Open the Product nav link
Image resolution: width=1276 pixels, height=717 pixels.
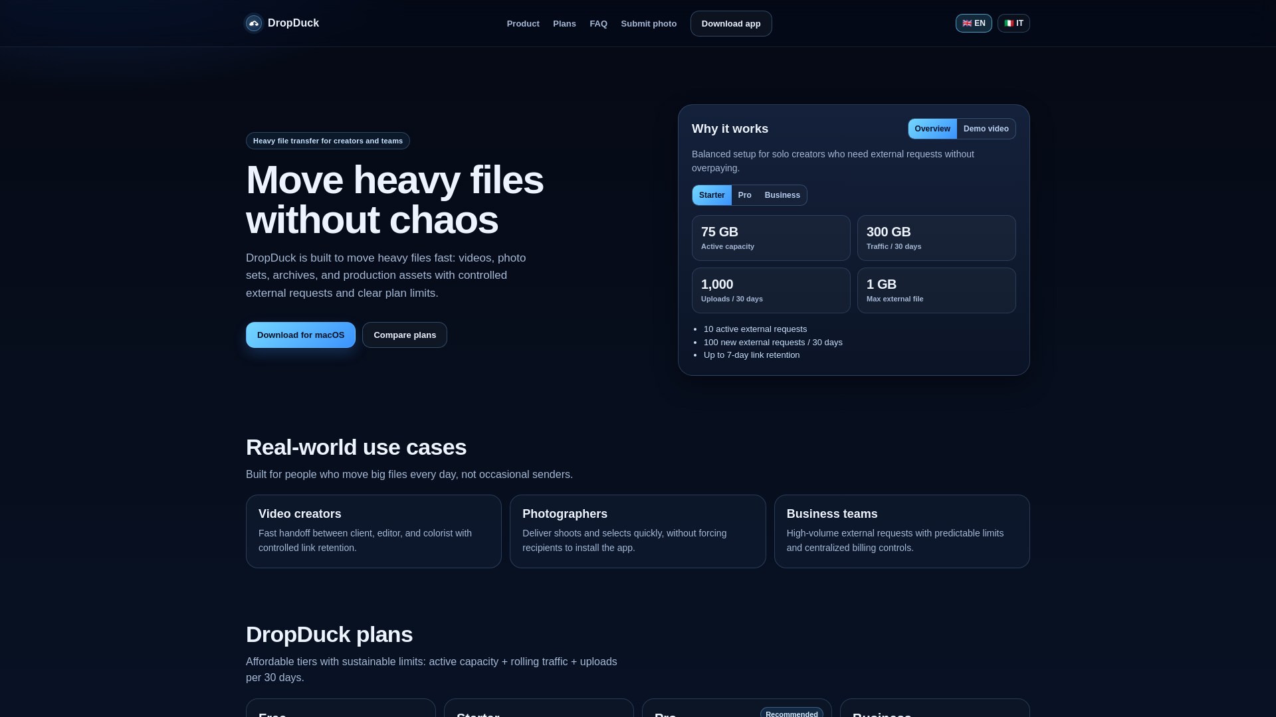(523, 24)
